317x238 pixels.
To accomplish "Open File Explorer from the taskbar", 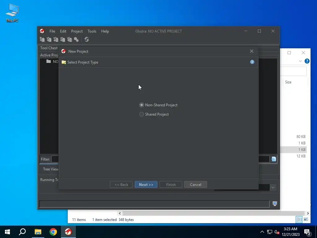I will [x=38, y=232].
